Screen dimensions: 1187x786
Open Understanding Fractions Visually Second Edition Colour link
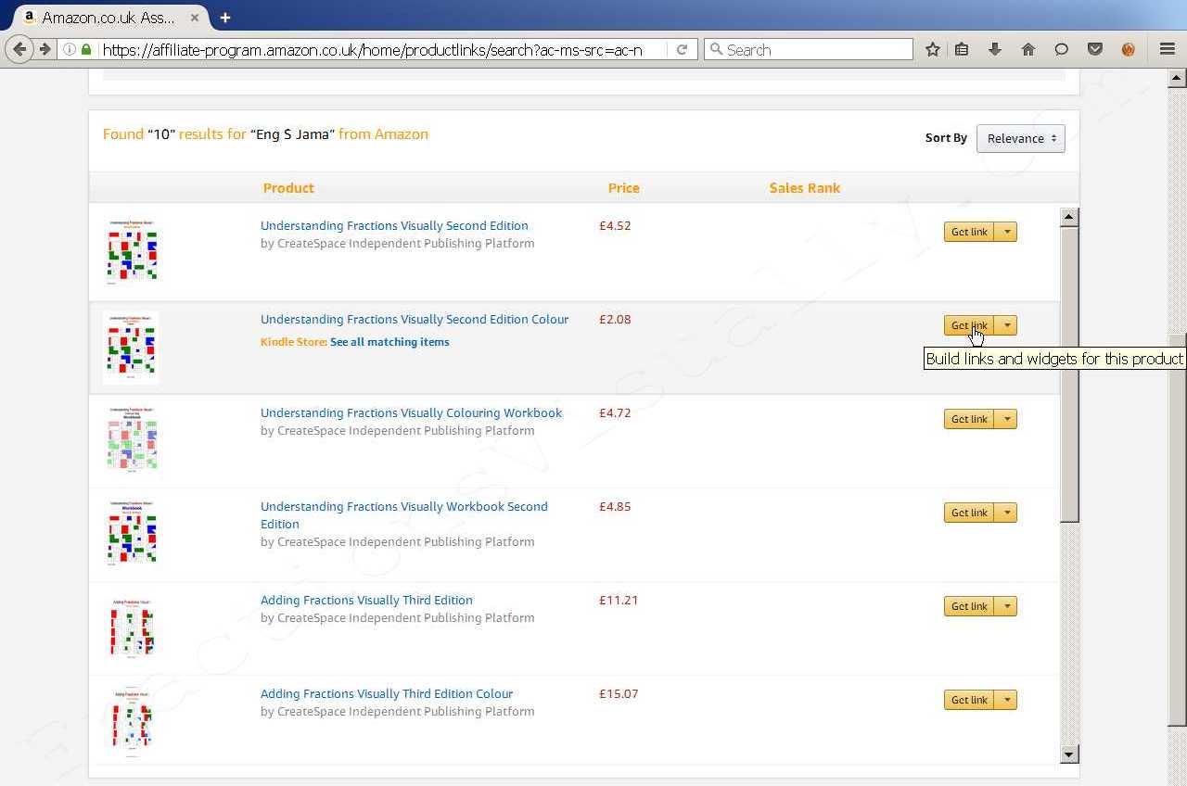click(x=415, y=319)
